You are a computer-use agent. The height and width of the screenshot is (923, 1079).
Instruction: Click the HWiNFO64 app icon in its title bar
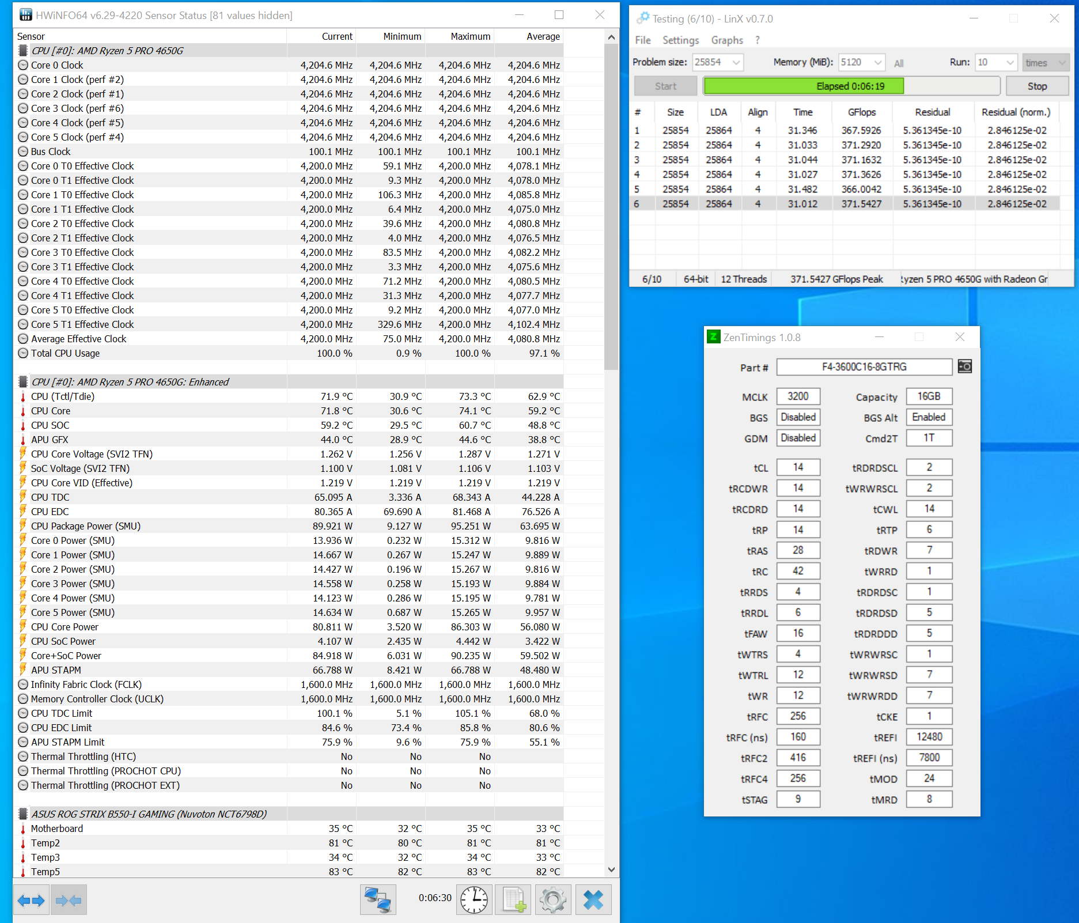click(26, 15)
